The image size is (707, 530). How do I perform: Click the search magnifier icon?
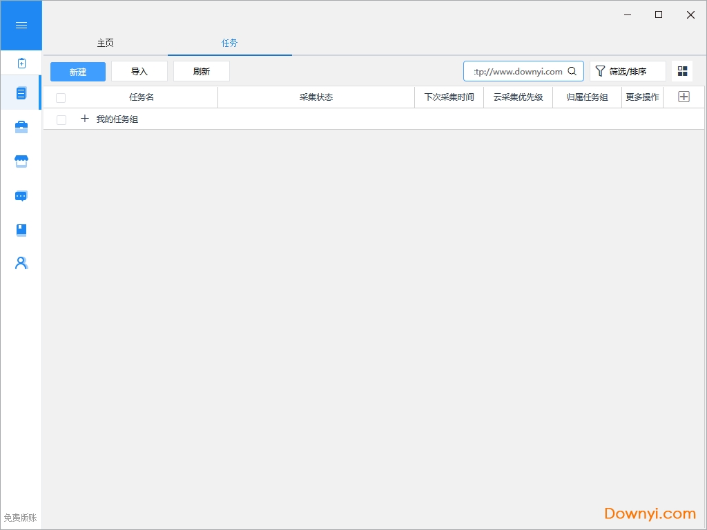point(572,70)
